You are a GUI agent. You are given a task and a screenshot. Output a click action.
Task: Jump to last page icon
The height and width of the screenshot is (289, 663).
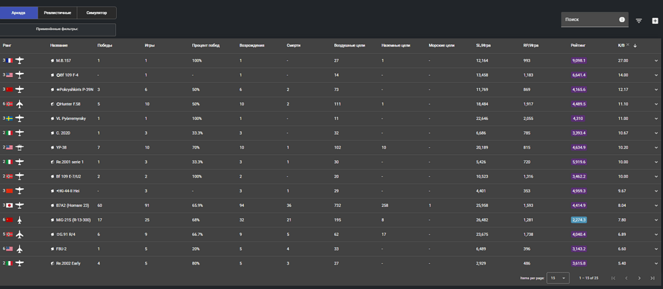coord(652,278)
